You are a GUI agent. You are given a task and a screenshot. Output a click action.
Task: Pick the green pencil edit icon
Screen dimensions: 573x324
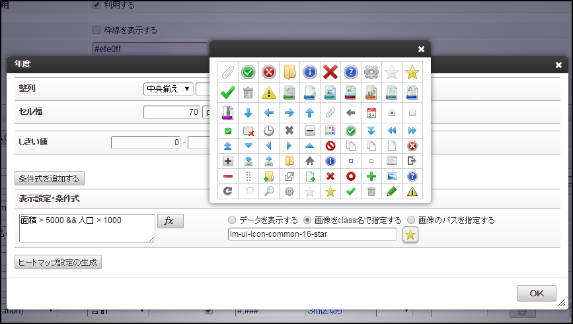point(392,191)
